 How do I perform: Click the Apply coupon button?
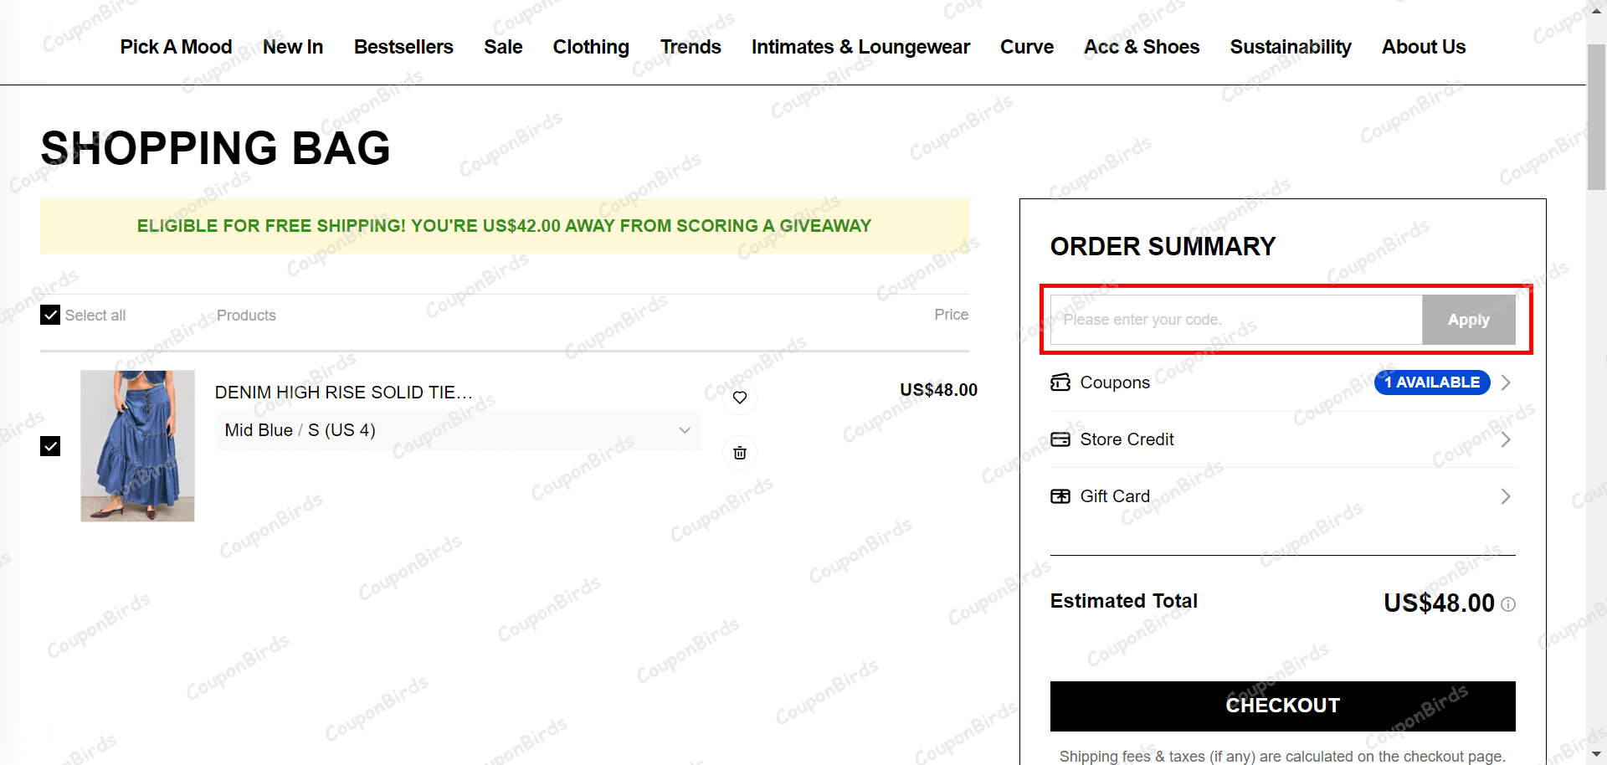1469,320
